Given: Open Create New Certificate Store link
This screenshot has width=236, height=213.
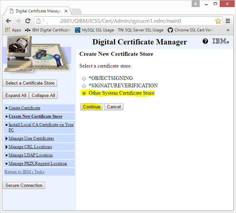Looking at the screenshot, I should [x=35, y=116].
